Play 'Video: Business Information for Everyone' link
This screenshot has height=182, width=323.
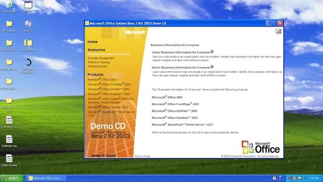(181, 53)
